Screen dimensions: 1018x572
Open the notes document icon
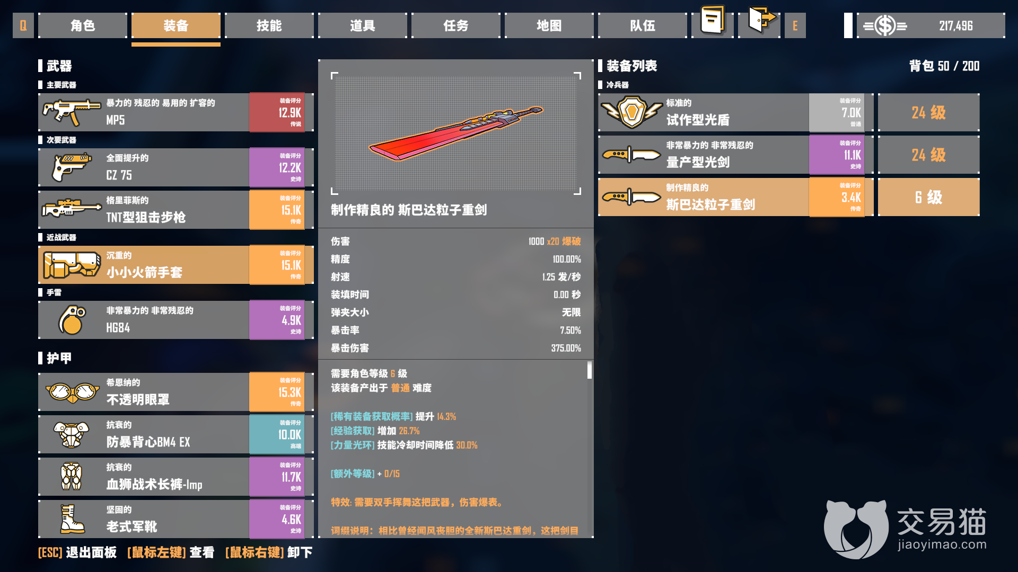(x=712, y=20)
